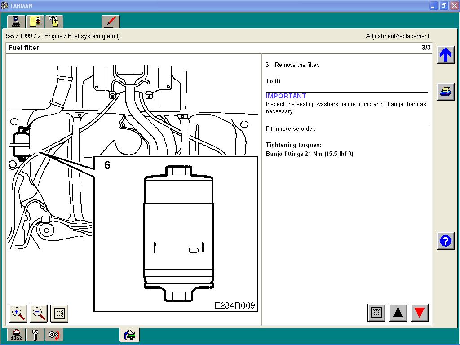Go to previous page with black up arrow

click(398, 313)
